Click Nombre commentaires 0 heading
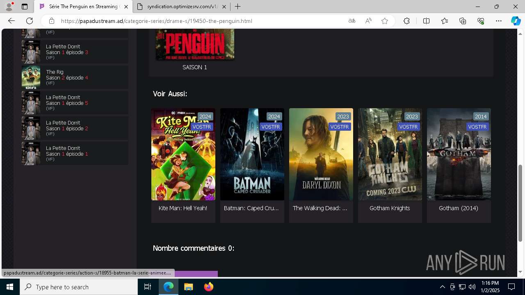The image size is (525, 295). click(x=194, y=248)
